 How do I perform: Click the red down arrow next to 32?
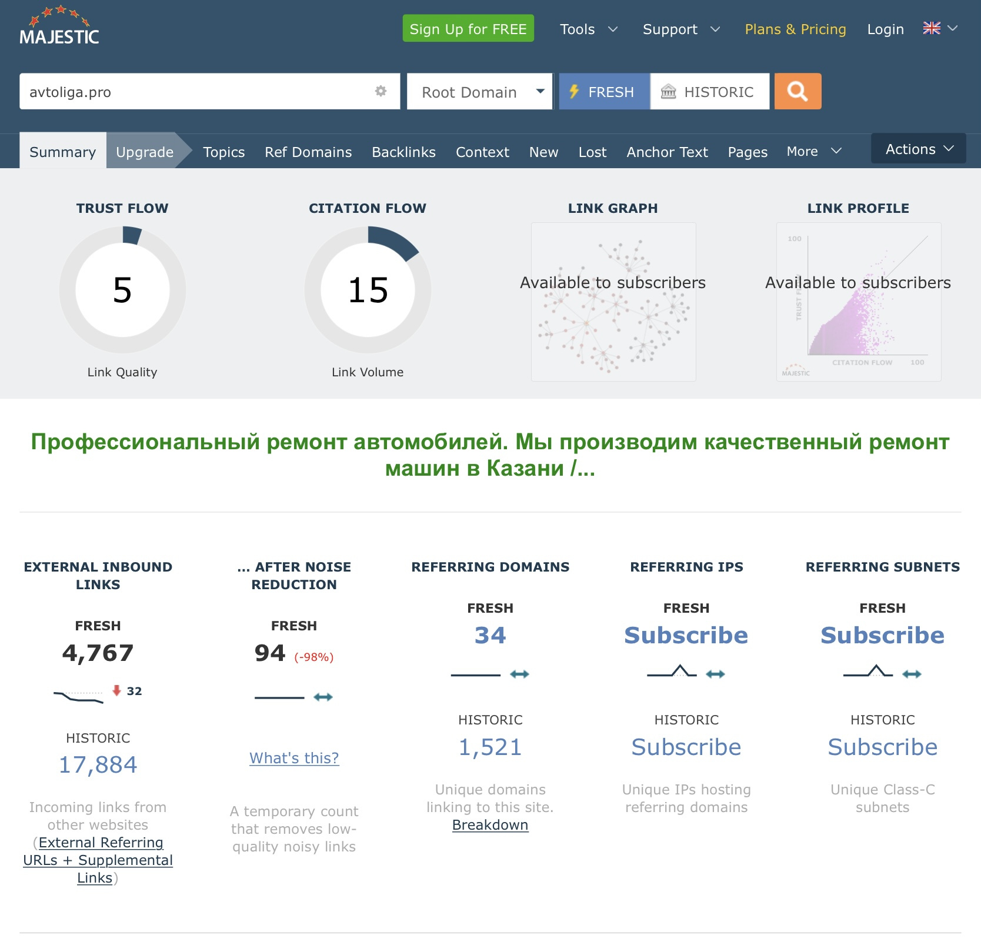(116, 691)
